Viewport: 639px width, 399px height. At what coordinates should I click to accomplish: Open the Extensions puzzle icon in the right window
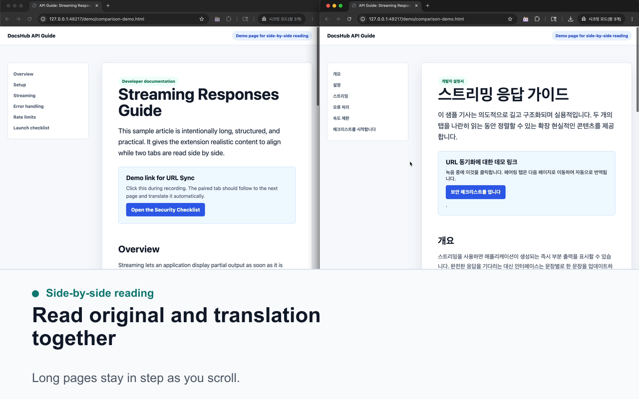coord(537,19)
